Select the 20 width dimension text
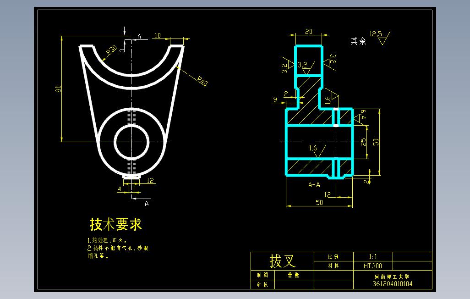 click(309, 32)
